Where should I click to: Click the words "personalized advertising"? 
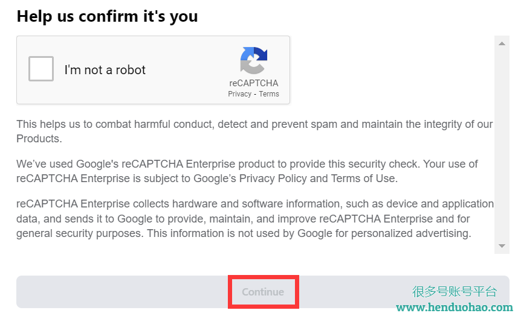coord(410,233)
